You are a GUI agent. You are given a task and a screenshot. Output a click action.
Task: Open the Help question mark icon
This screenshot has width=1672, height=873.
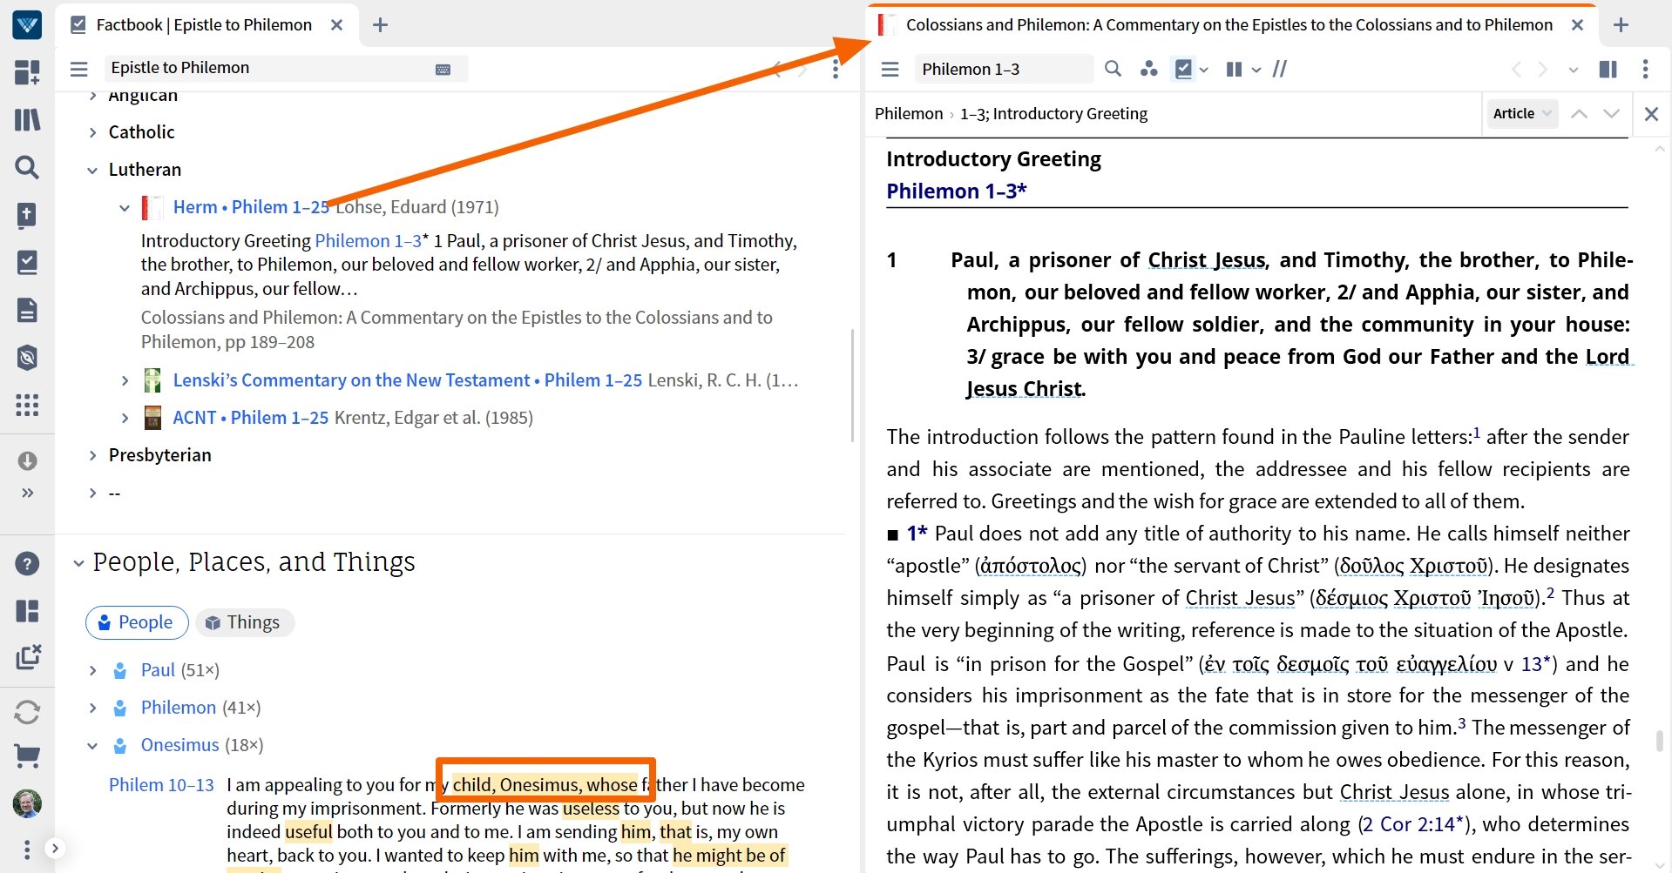point(27,564)
